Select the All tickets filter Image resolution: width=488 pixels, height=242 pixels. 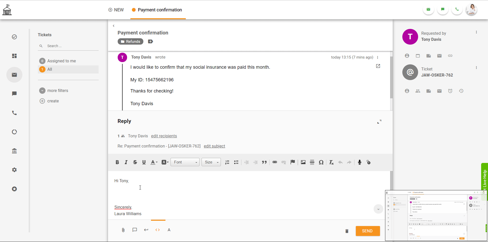50,69
